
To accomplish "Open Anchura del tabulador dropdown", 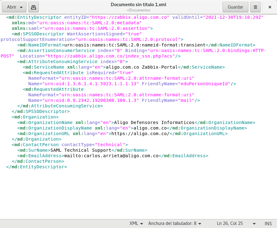I will 175,223.
